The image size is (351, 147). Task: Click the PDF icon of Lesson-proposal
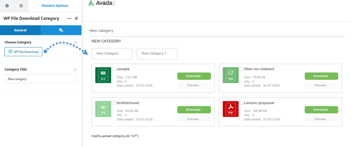230,109
